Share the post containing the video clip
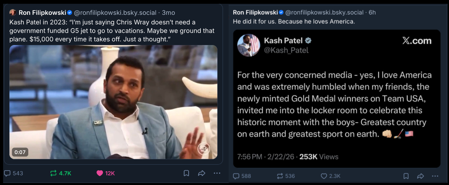 tap(202, 173)
